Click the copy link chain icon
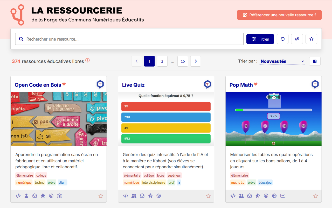 tap(297, 39)
